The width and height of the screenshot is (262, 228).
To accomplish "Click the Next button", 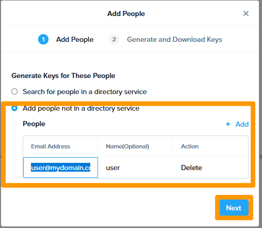I will (234, 208).
